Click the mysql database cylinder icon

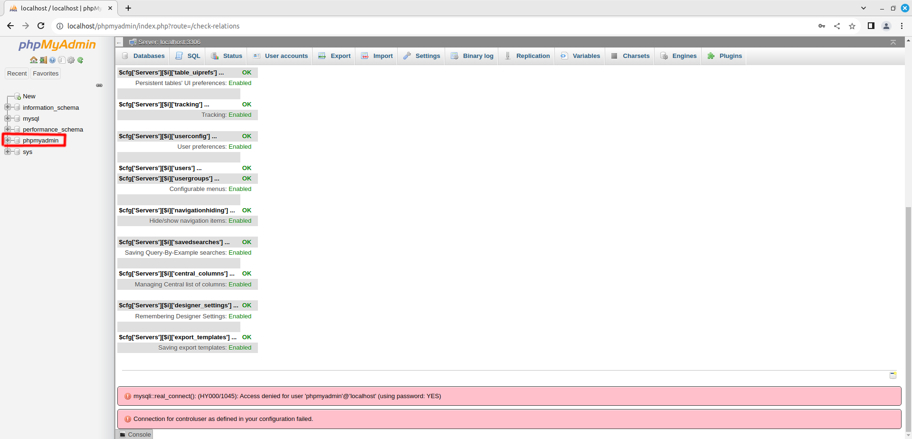[x=17, y=118]
